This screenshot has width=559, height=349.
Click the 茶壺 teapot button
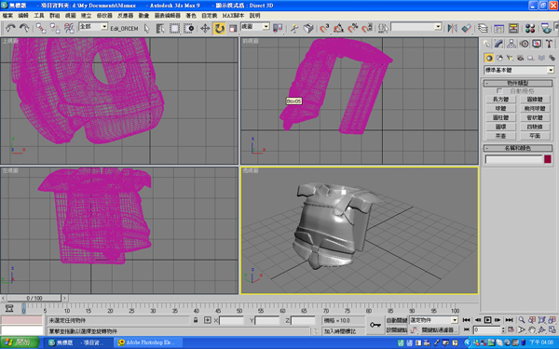pyautogui.click(x=500, y=136)
